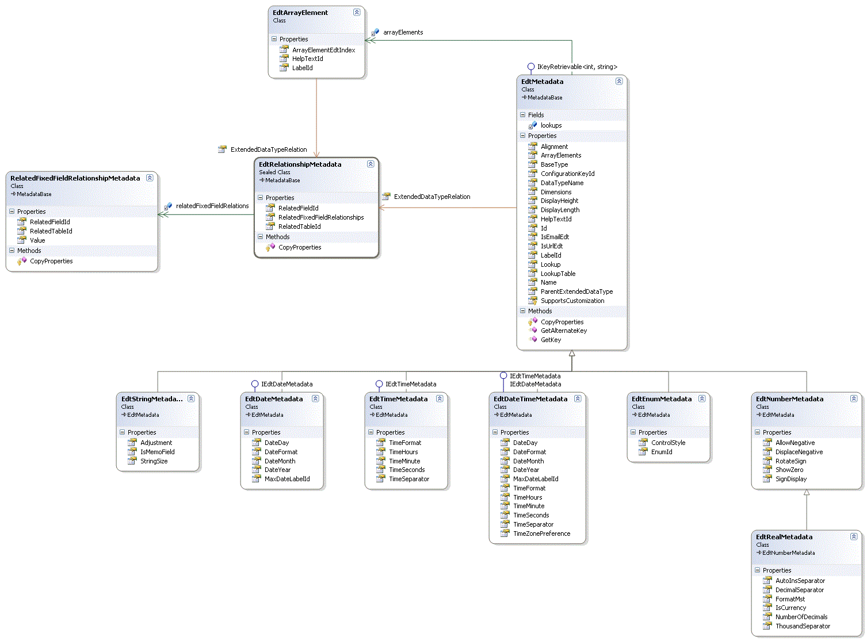Click the relatedFixedFieldRelations association icon
The width and height of the screenshot is (867, 641).
pyautogui.click(x=167, y=205)
